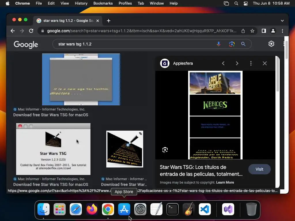Reload the Google search page
Image resolution: width=295 pixels, height=221 pixels.
click(31, 31)
